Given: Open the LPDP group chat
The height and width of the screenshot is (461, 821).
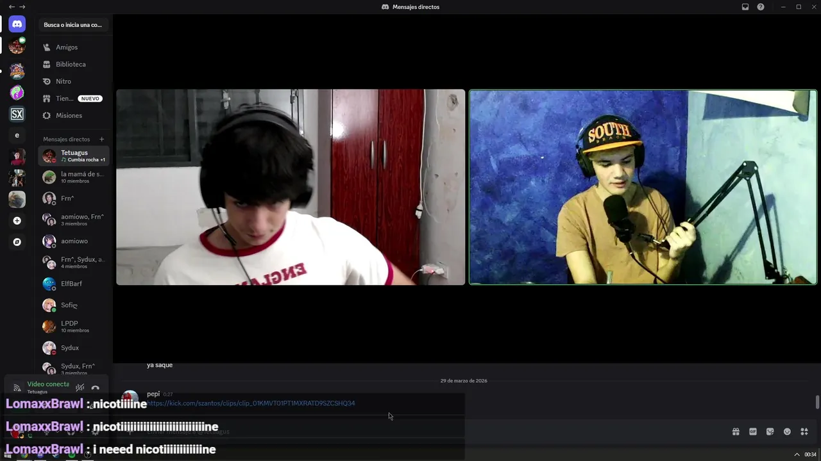Looking at the screenshot, I should 74,327.
